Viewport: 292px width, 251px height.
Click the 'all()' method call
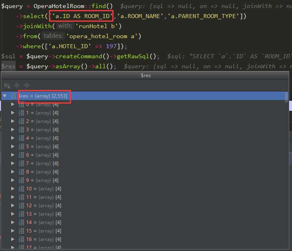click(x=104, y=66)
